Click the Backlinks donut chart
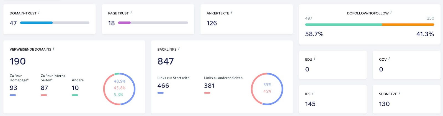 267,89
